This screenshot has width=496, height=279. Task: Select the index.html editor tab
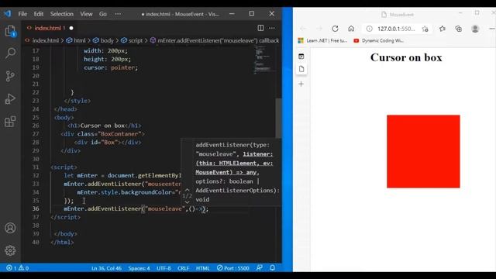pyautogui.click(x=50, y=28)
